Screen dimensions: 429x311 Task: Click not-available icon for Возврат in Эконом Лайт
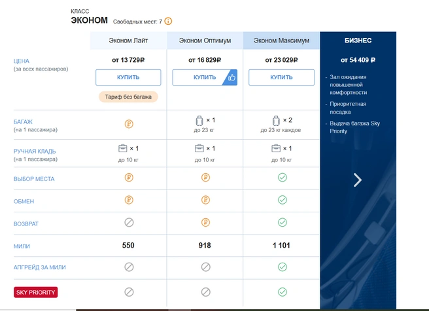point(129,222)
